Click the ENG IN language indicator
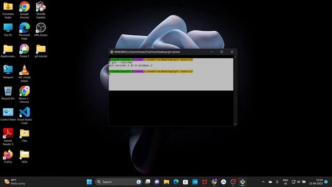This screenshot has height=187, width=332. click(x=285, y=182)
